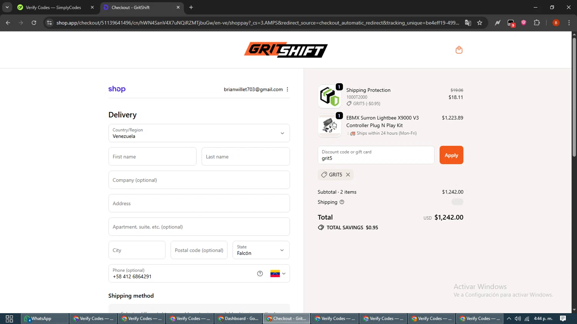Screen dimensions: 577x324
Task: Select Checkout - Grit... taskbar button
Action: pos(286,319)
